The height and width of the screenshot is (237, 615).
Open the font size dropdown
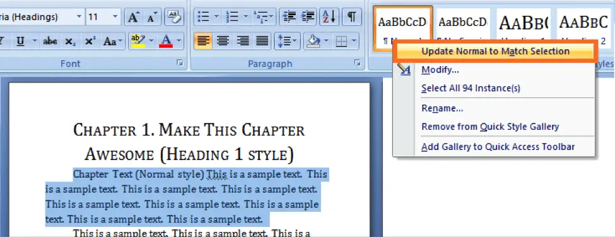click(x=115, y=17)
